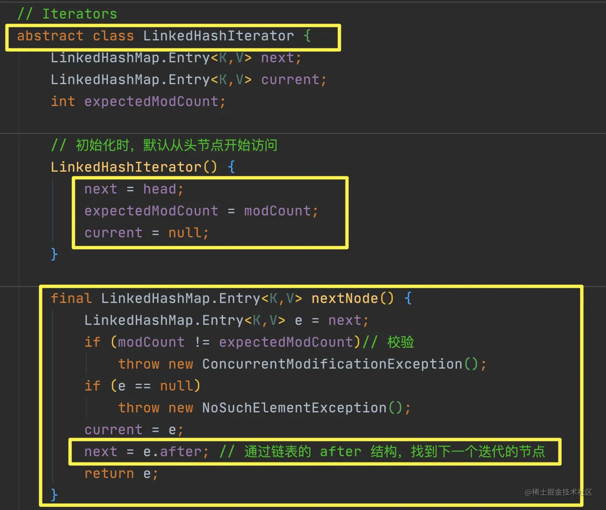Click 'throw' before ConcurrentModificationException

pyautogui.click(x=138, y=364)
